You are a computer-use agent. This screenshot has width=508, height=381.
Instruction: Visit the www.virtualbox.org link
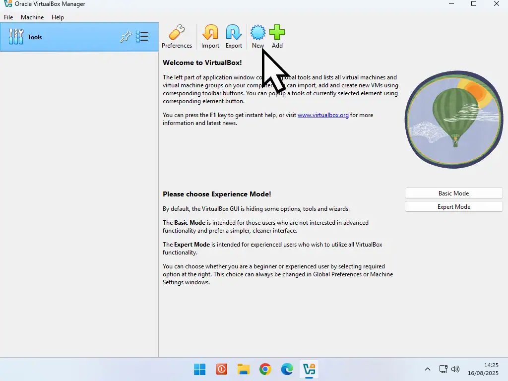tap(323, 115)
